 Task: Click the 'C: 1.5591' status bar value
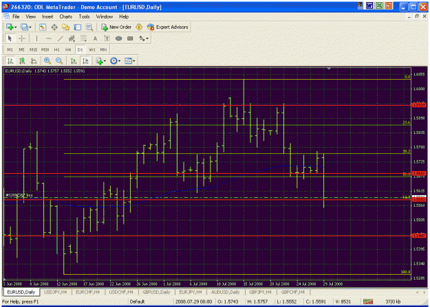(316, 302)
